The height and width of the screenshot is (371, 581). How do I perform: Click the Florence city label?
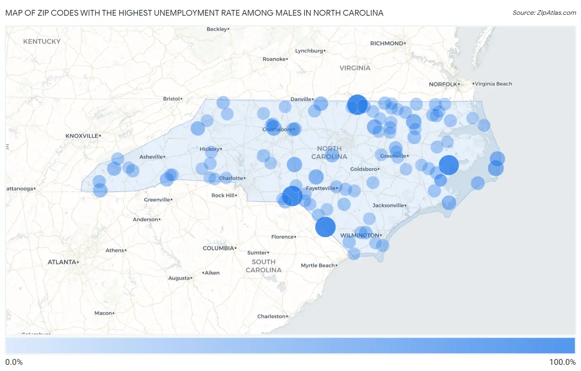[x=283, y=237]
